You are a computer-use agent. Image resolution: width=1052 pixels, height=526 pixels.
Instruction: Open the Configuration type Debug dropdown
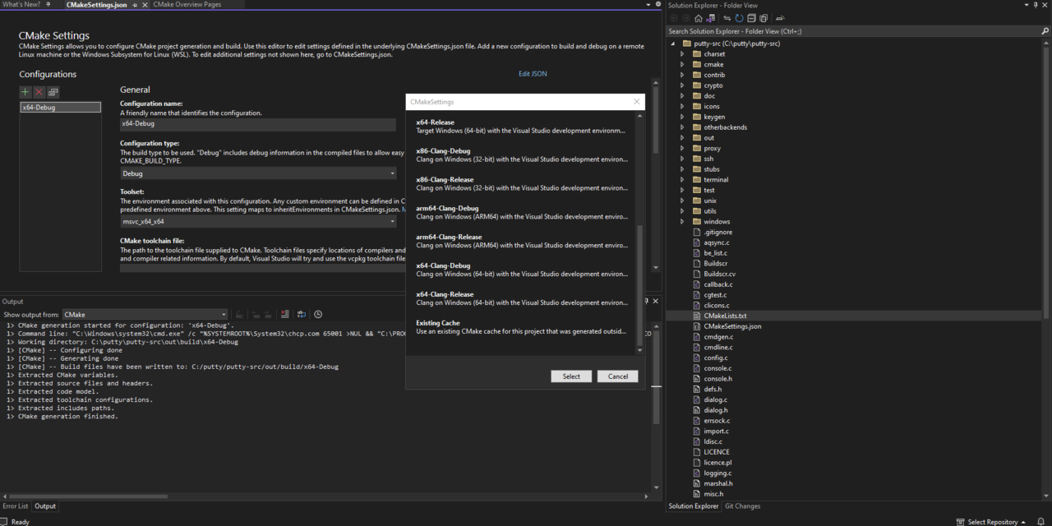click(392, 173)
